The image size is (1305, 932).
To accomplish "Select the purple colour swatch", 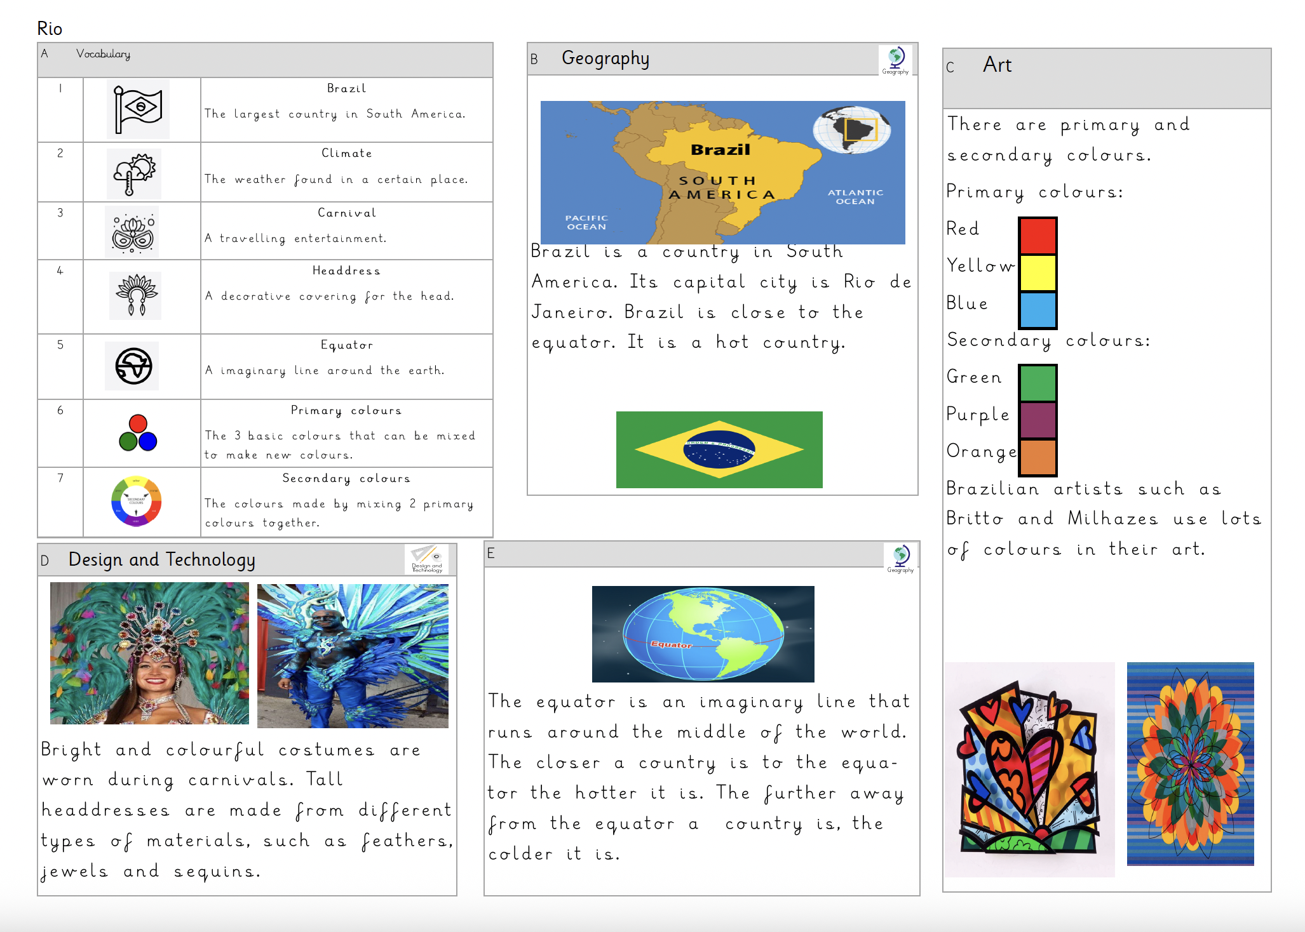I will tap(1038, 420).
